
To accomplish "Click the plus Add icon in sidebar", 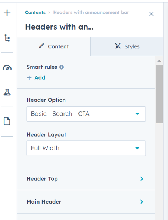I will coord(7,13).
